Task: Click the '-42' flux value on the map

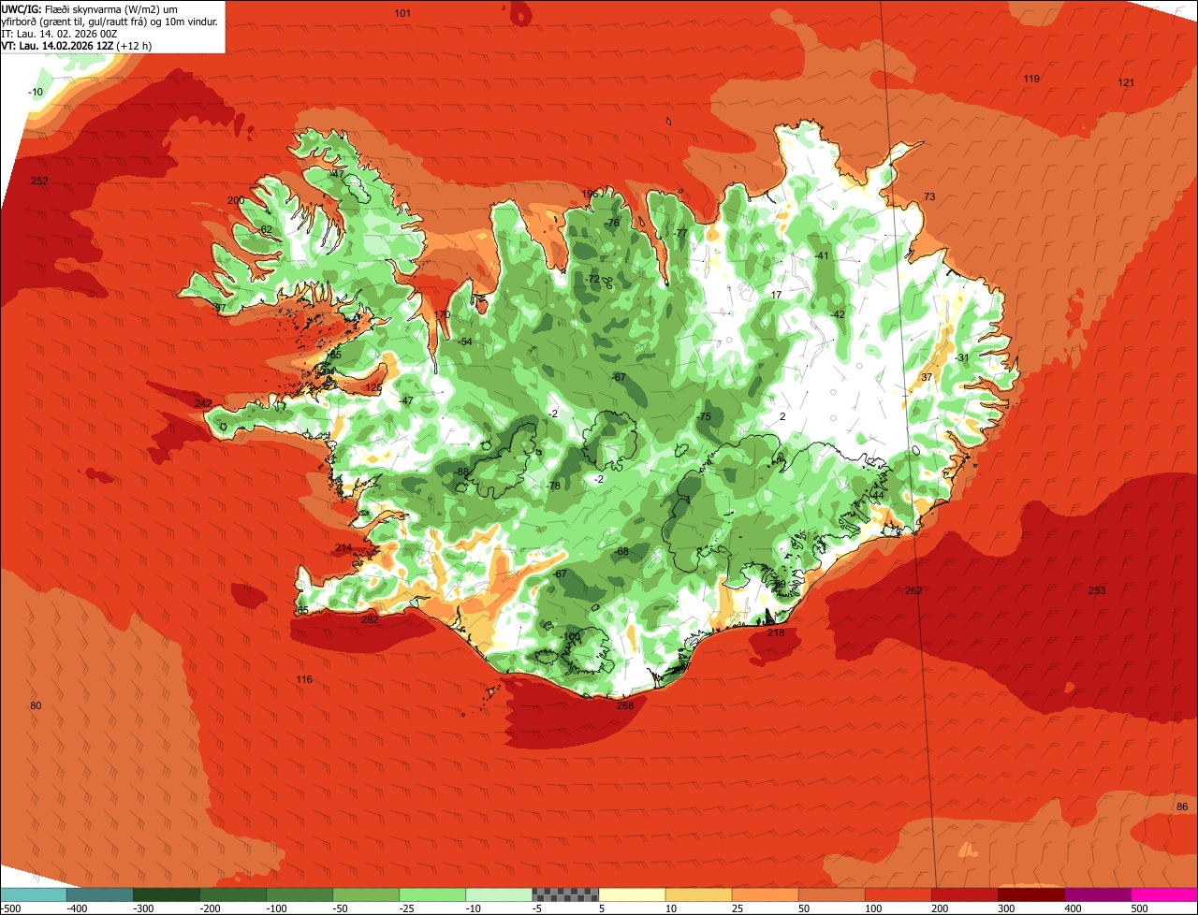Action: (838, 314)
